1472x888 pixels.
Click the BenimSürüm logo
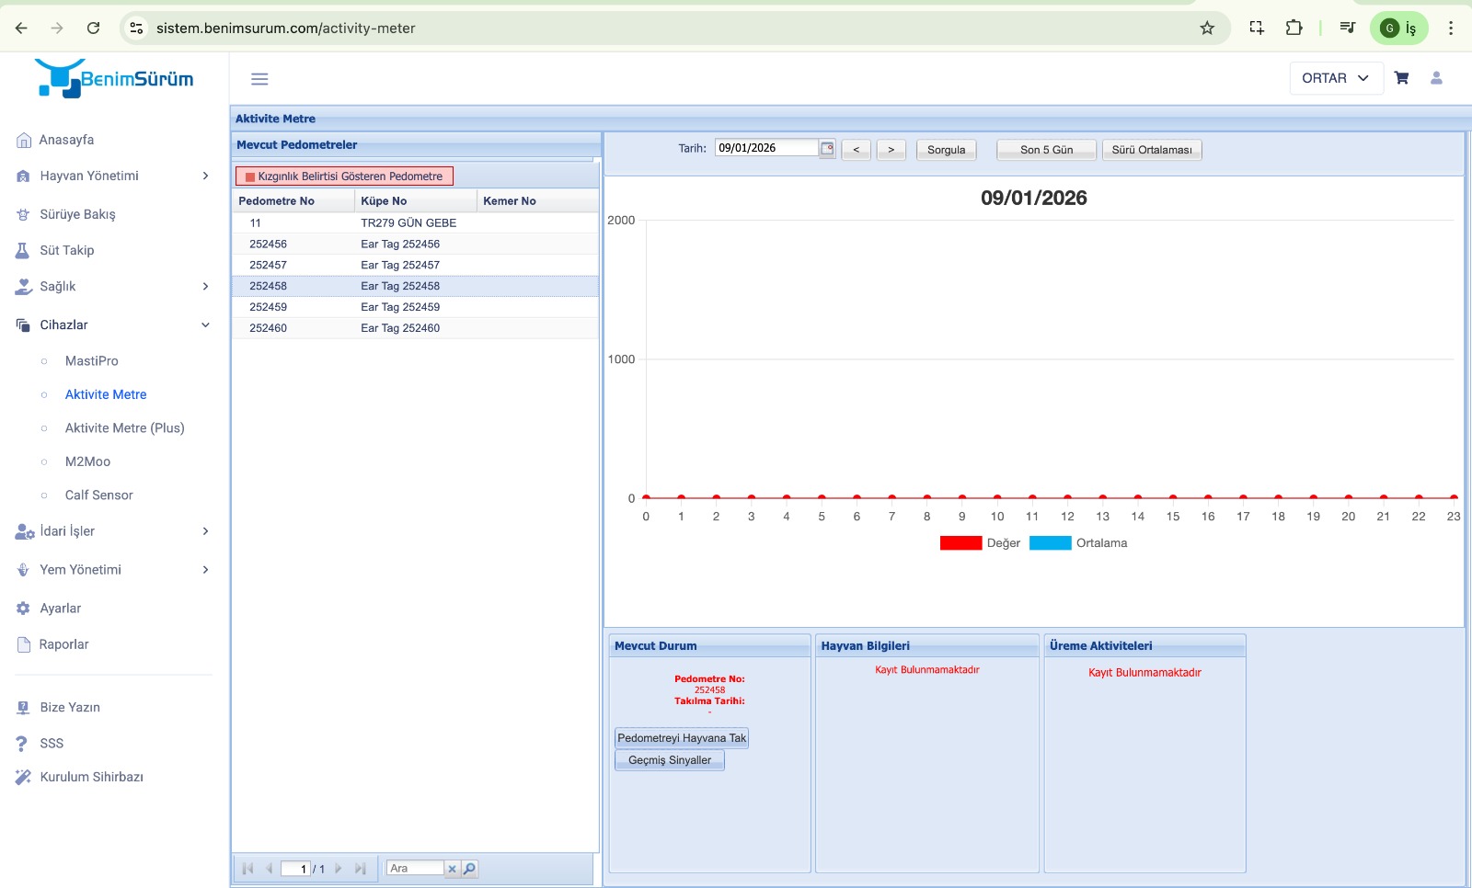[x=114, y=78]
